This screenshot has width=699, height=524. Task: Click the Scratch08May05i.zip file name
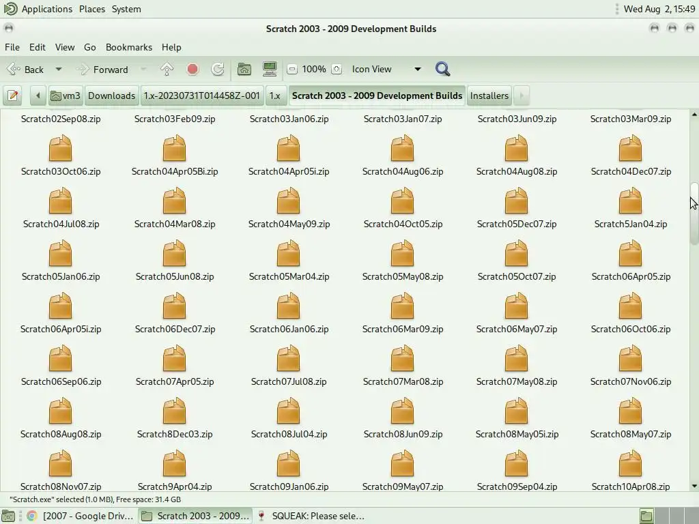tap(517, 434)
